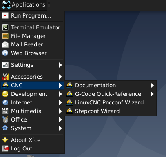The image size is (166, 157).
Task: Click the Office category icon
Action: pyautogui.click(x=5, y=119)
